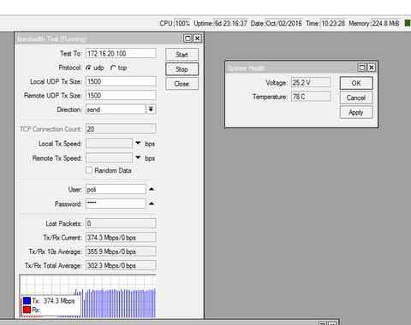This screenshot has width=411, height=325.
Task: Click the Remote Tx Speed input field
Action: [x=109, y=157]
